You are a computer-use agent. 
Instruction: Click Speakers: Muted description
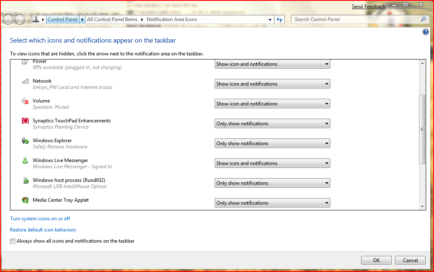click(51, 107)
